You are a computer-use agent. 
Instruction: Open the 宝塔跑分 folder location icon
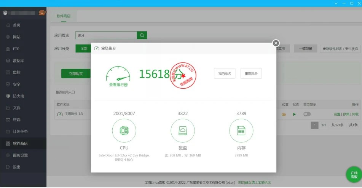click(284, 114)
